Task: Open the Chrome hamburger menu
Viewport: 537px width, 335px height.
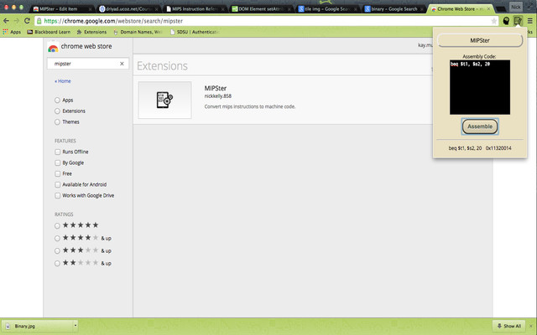Action: pos(529,21)
